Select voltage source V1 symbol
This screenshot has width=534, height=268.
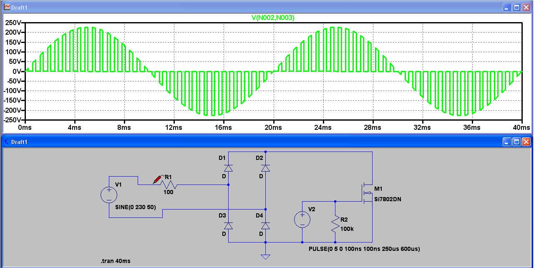[x=109, y=195]
